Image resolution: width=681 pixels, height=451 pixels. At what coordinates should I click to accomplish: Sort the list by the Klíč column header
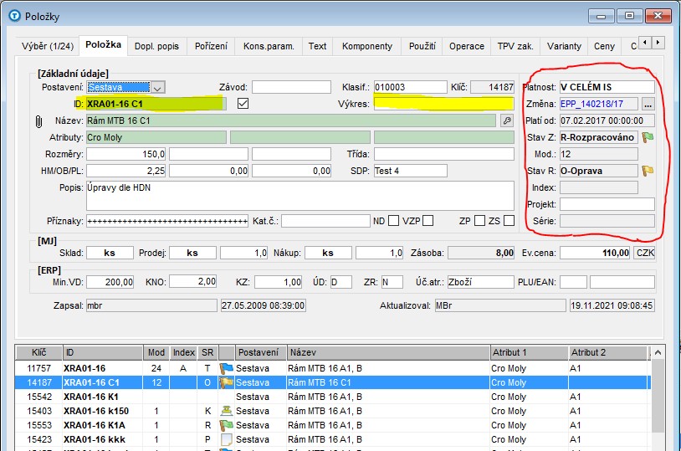(39, 353)
